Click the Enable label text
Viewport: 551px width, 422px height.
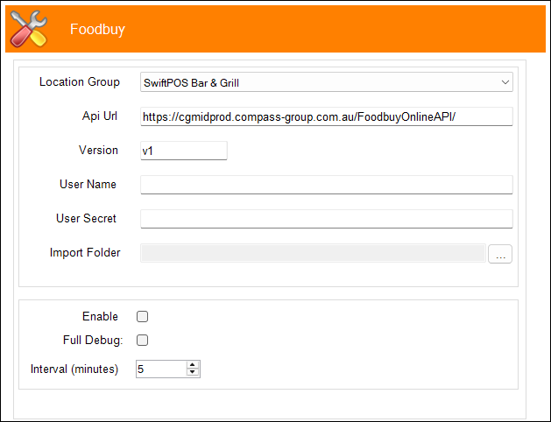100,316
